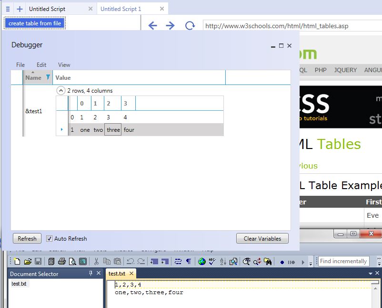The height and width of the screenshot is (308, 382).
Task: Click the hamburger menu icon beside script tabs
Action: tap(8, 9)
